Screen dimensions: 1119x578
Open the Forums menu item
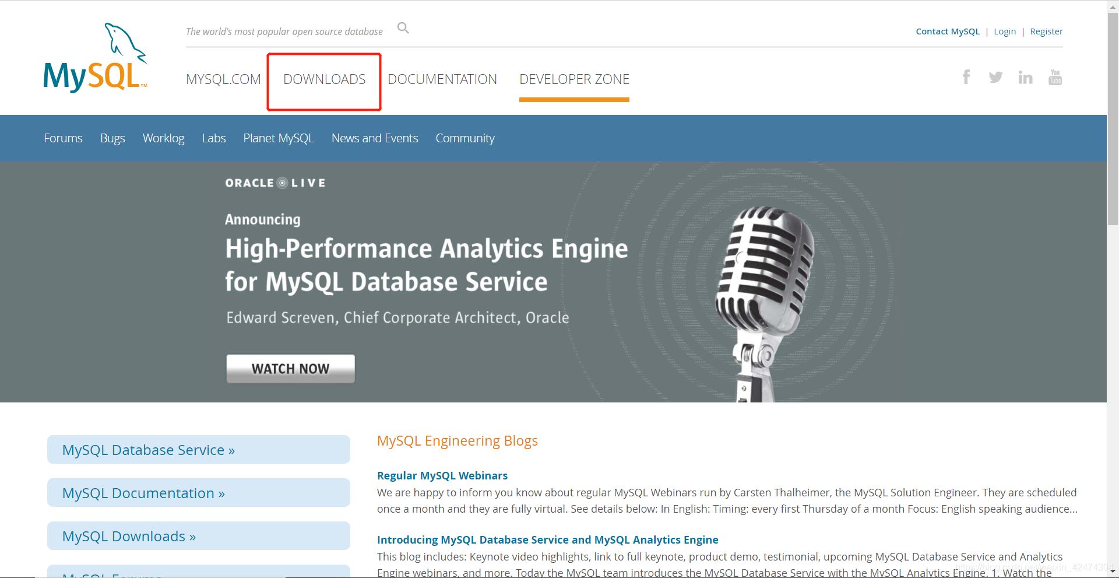pos(62,138)
